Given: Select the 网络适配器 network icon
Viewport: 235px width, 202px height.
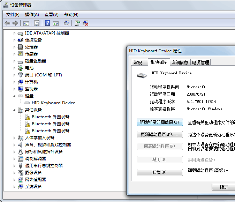Looking at the screenshot, I should 21,180.
